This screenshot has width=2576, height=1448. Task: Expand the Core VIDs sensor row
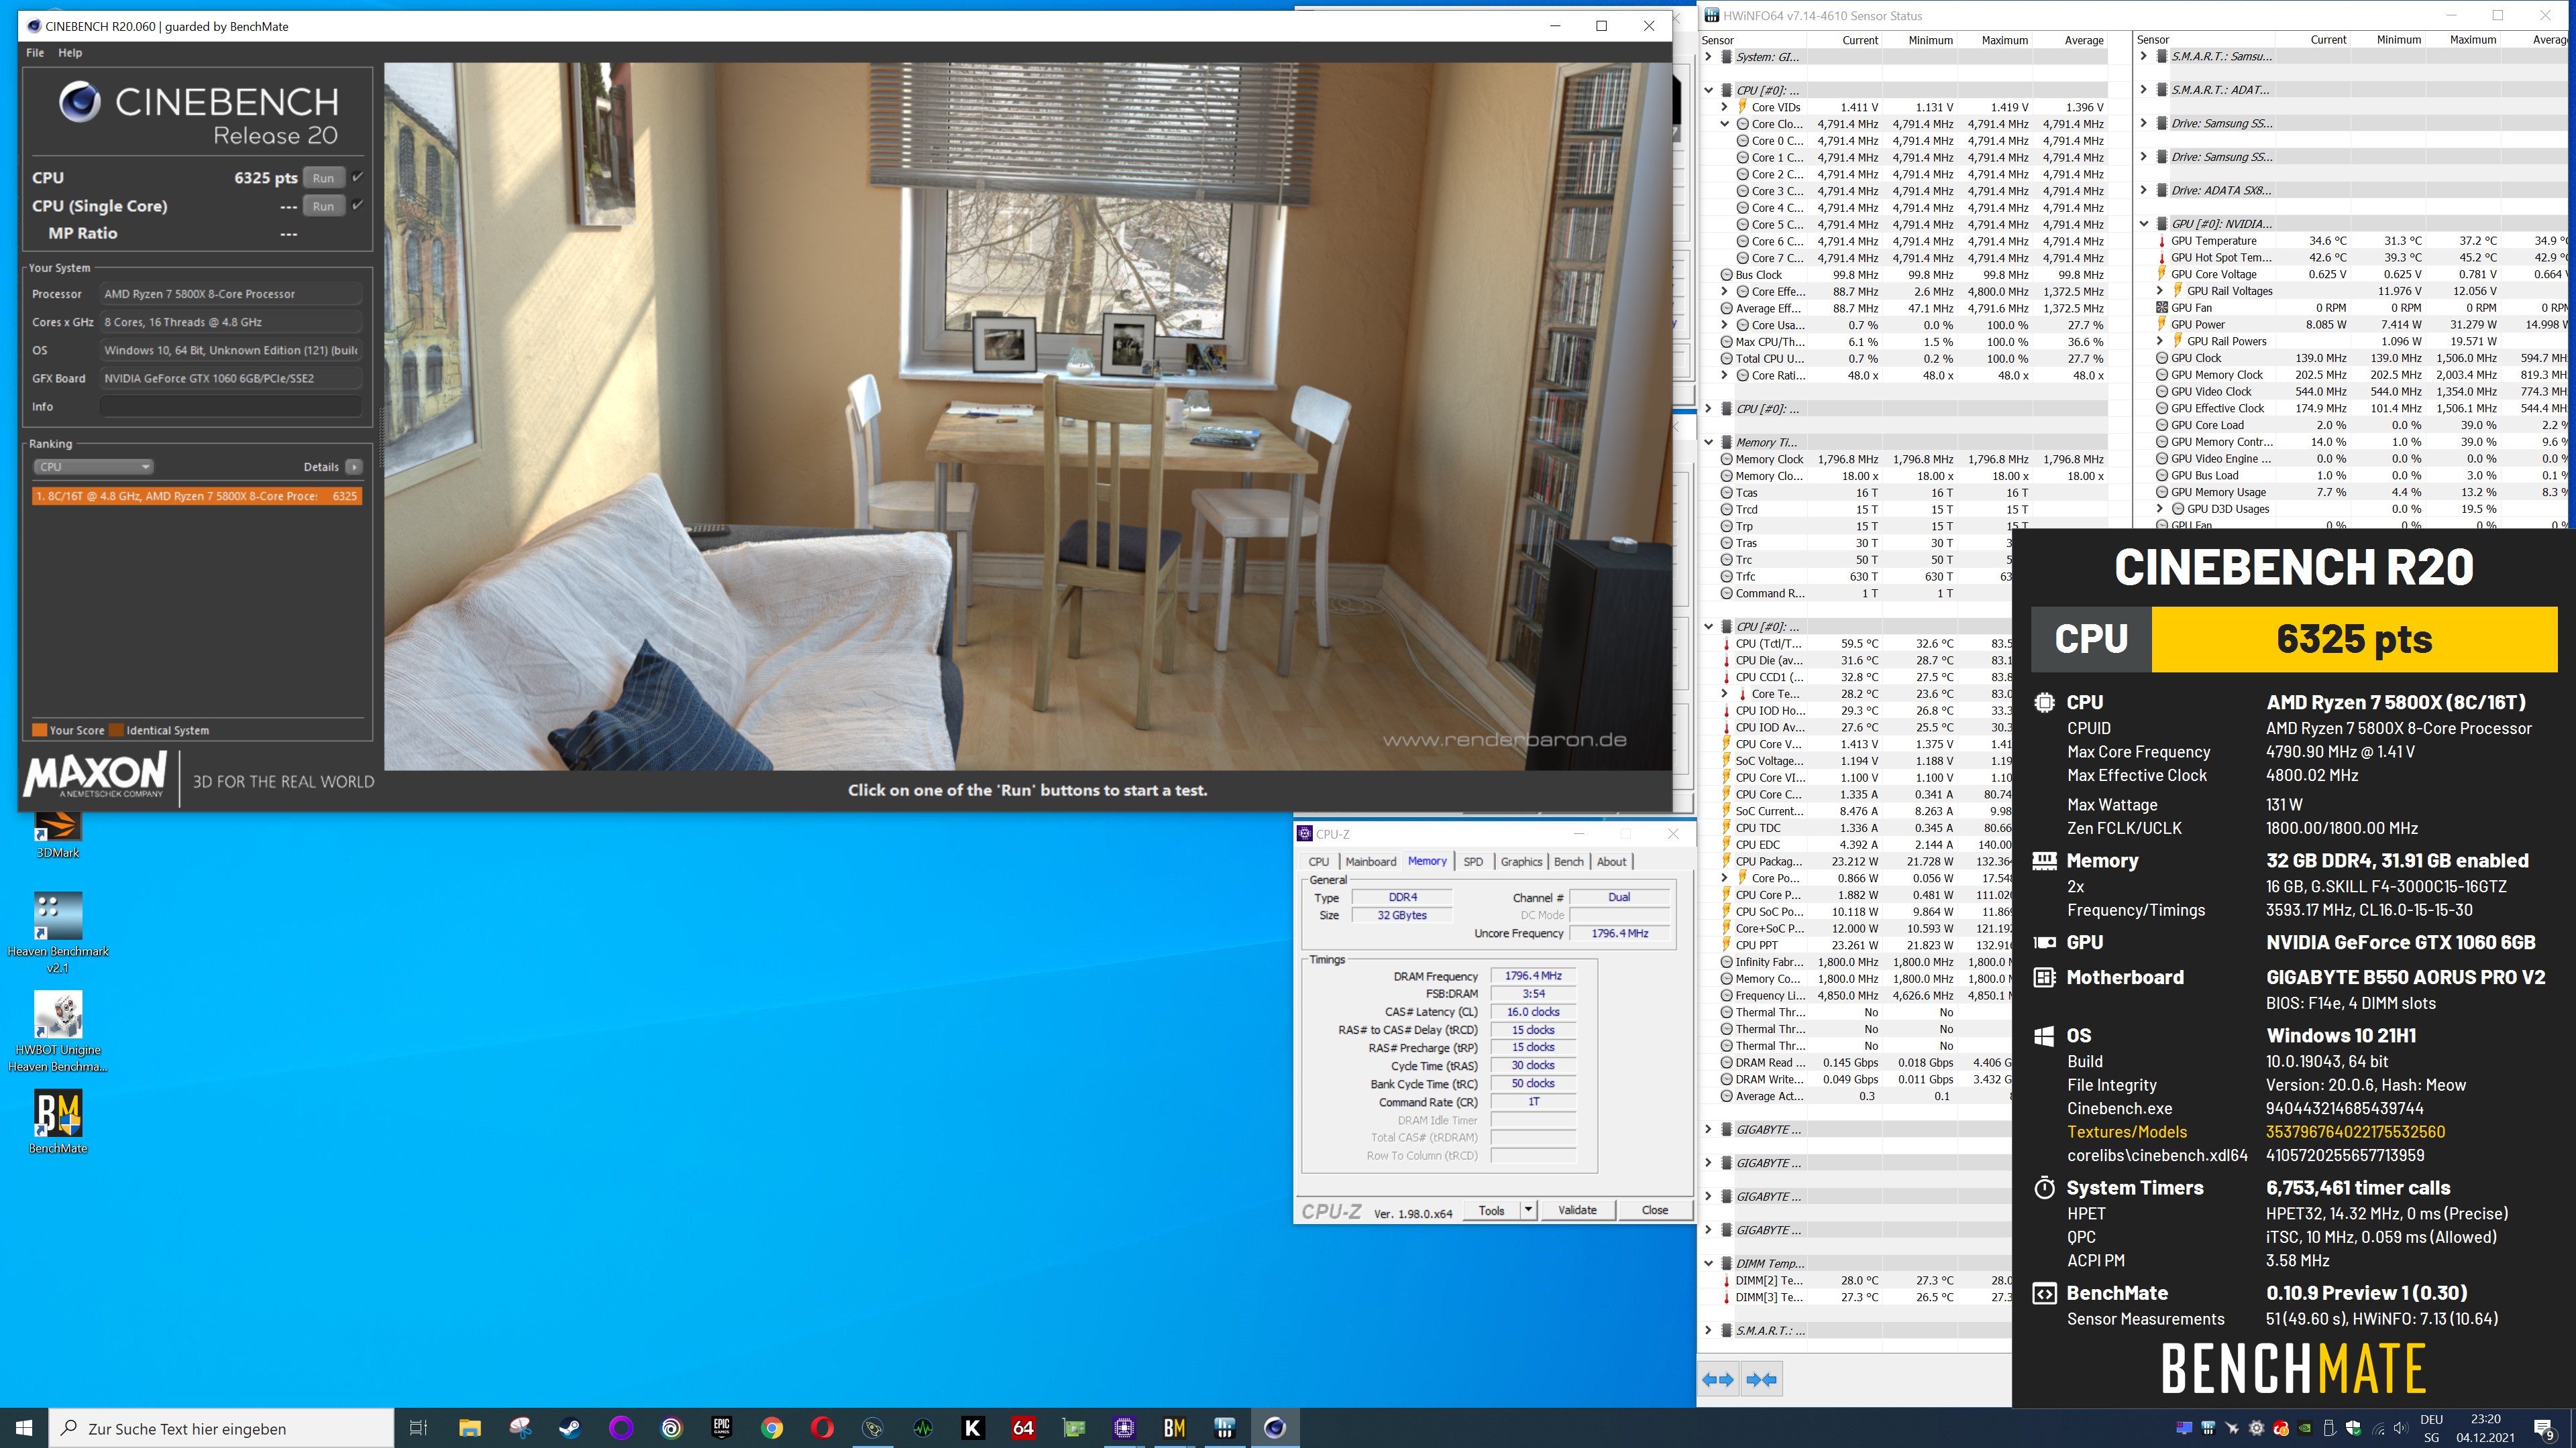(1724, 107)
